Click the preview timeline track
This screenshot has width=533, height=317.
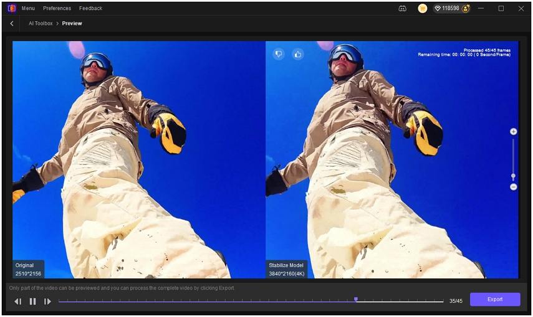click(x=251, y=301)
